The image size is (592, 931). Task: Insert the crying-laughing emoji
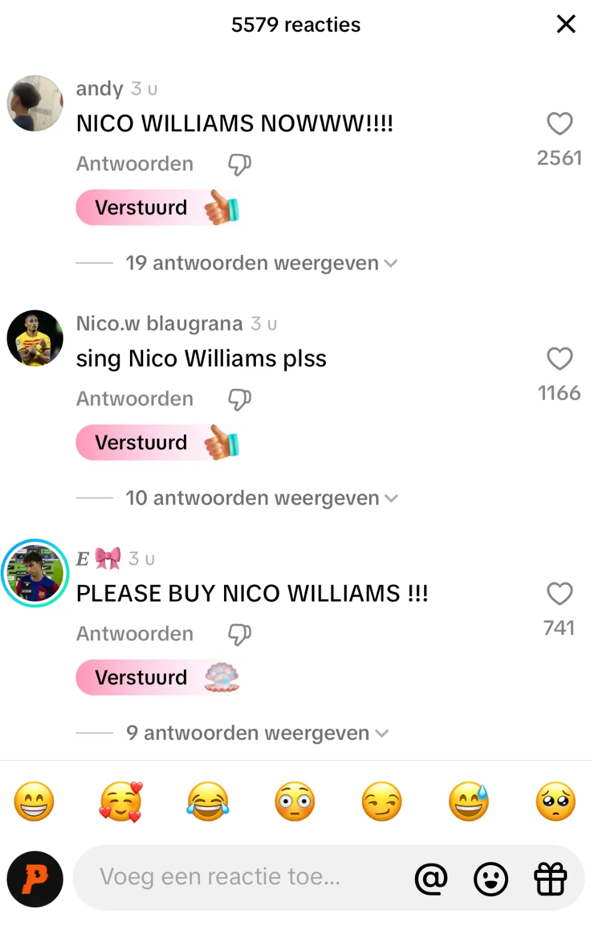coord(208,801)
